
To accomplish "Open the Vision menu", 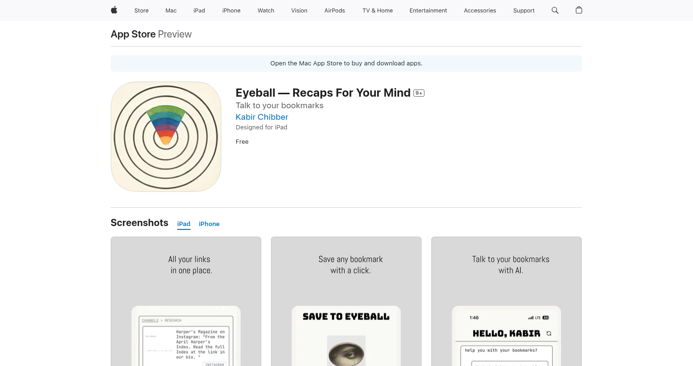I will point(299,11).
